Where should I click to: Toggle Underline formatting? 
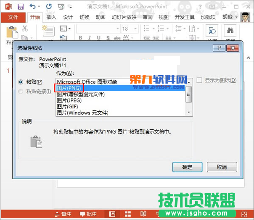pos(98,38)
